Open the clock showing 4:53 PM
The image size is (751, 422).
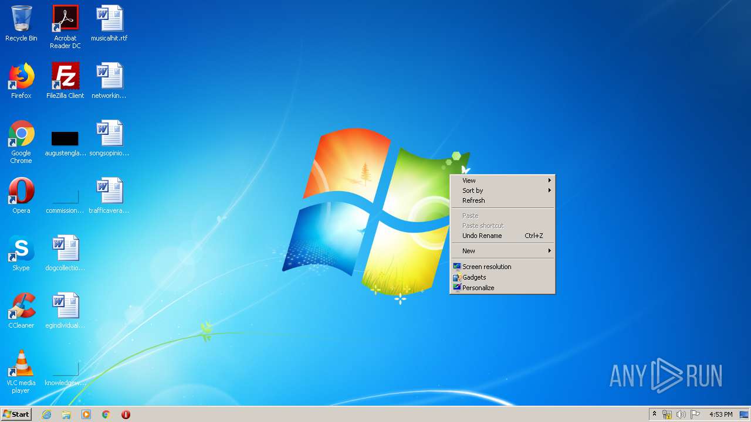tap(720, 414)
